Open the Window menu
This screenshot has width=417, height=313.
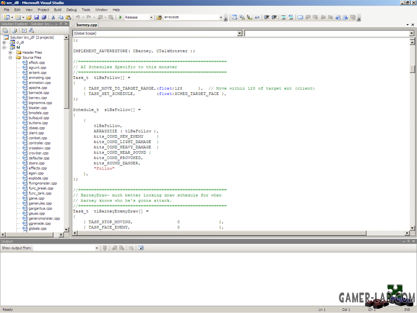coord(101,9)
